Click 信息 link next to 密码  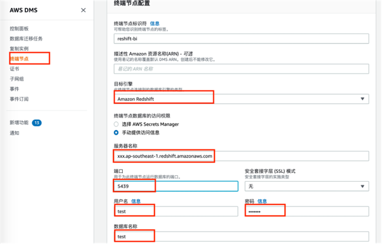tap(262, 201)
